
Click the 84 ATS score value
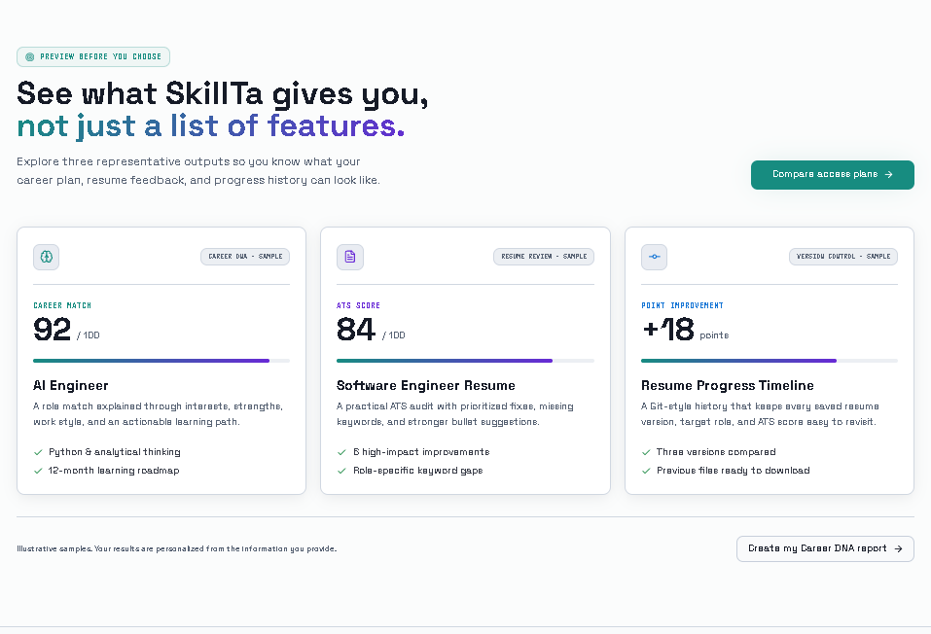356,330
